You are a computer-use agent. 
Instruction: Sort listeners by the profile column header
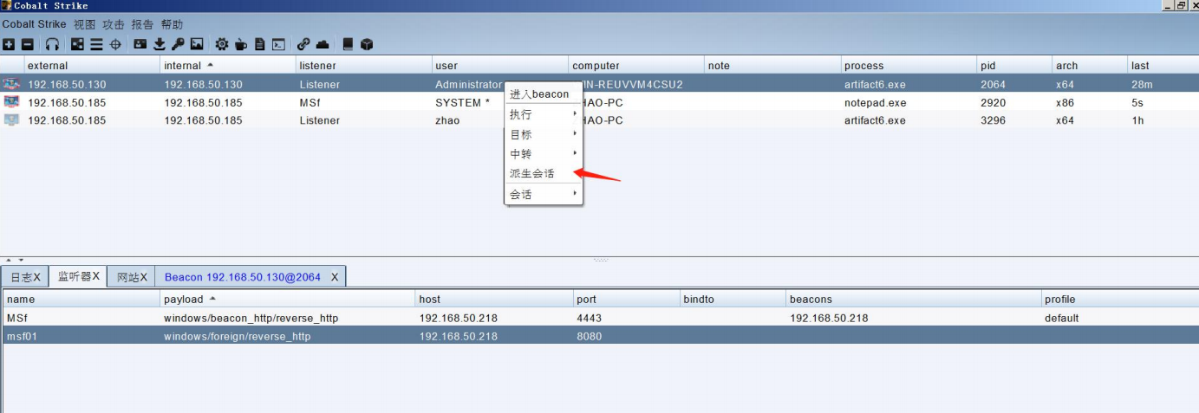(1119, 299)
